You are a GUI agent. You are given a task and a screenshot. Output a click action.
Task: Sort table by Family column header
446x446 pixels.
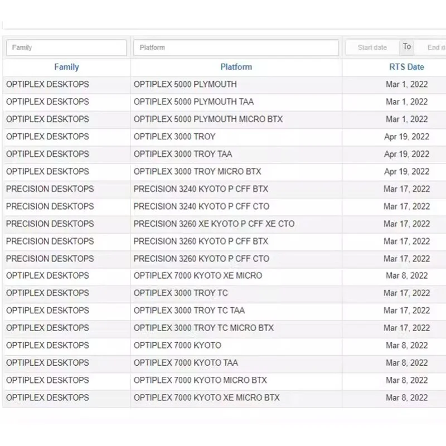pyautogui.click(x=66, y=67)
